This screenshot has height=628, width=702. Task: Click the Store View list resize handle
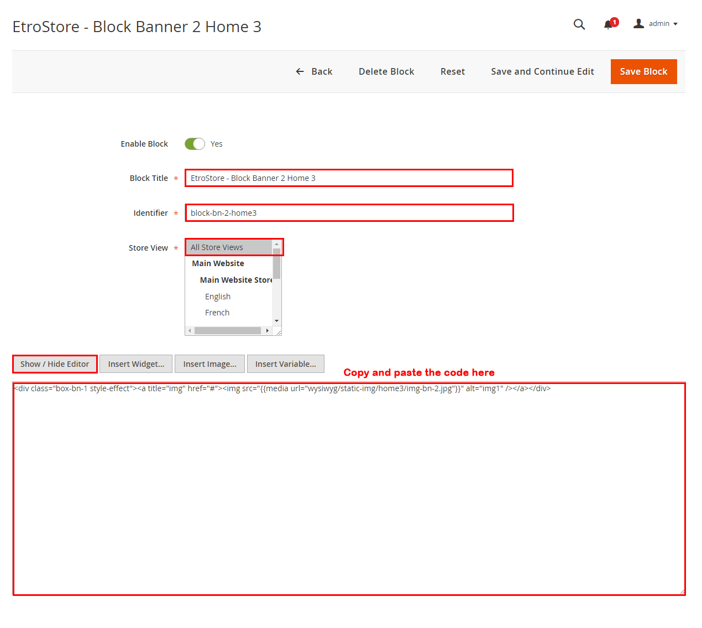click(x=278, y=332)
